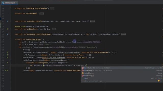163x91 pixels.
Task: Choose 'to(that: B) for A in kotlin' suggestion
Action: [122, 68]
